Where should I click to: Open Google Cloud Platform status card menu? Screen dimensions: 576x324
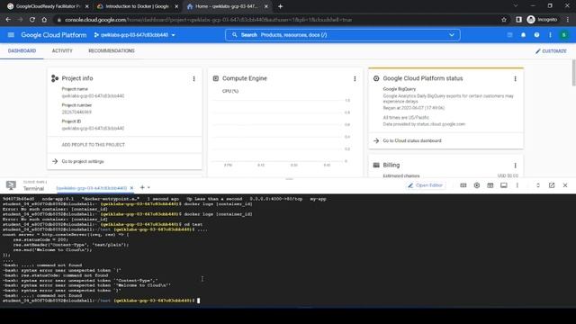coord(516,78)
